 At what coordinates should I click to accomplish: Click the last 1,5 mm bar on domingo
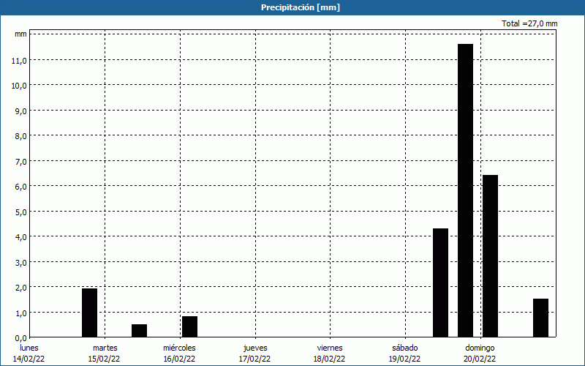(540, 318)
